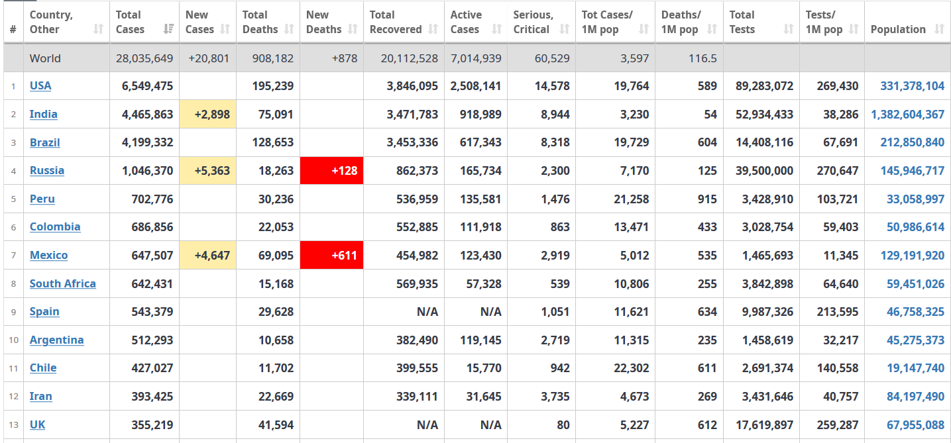Click Brazil population 212,850,840
This screenshot has width=951, height=443.
pos(913,142)
